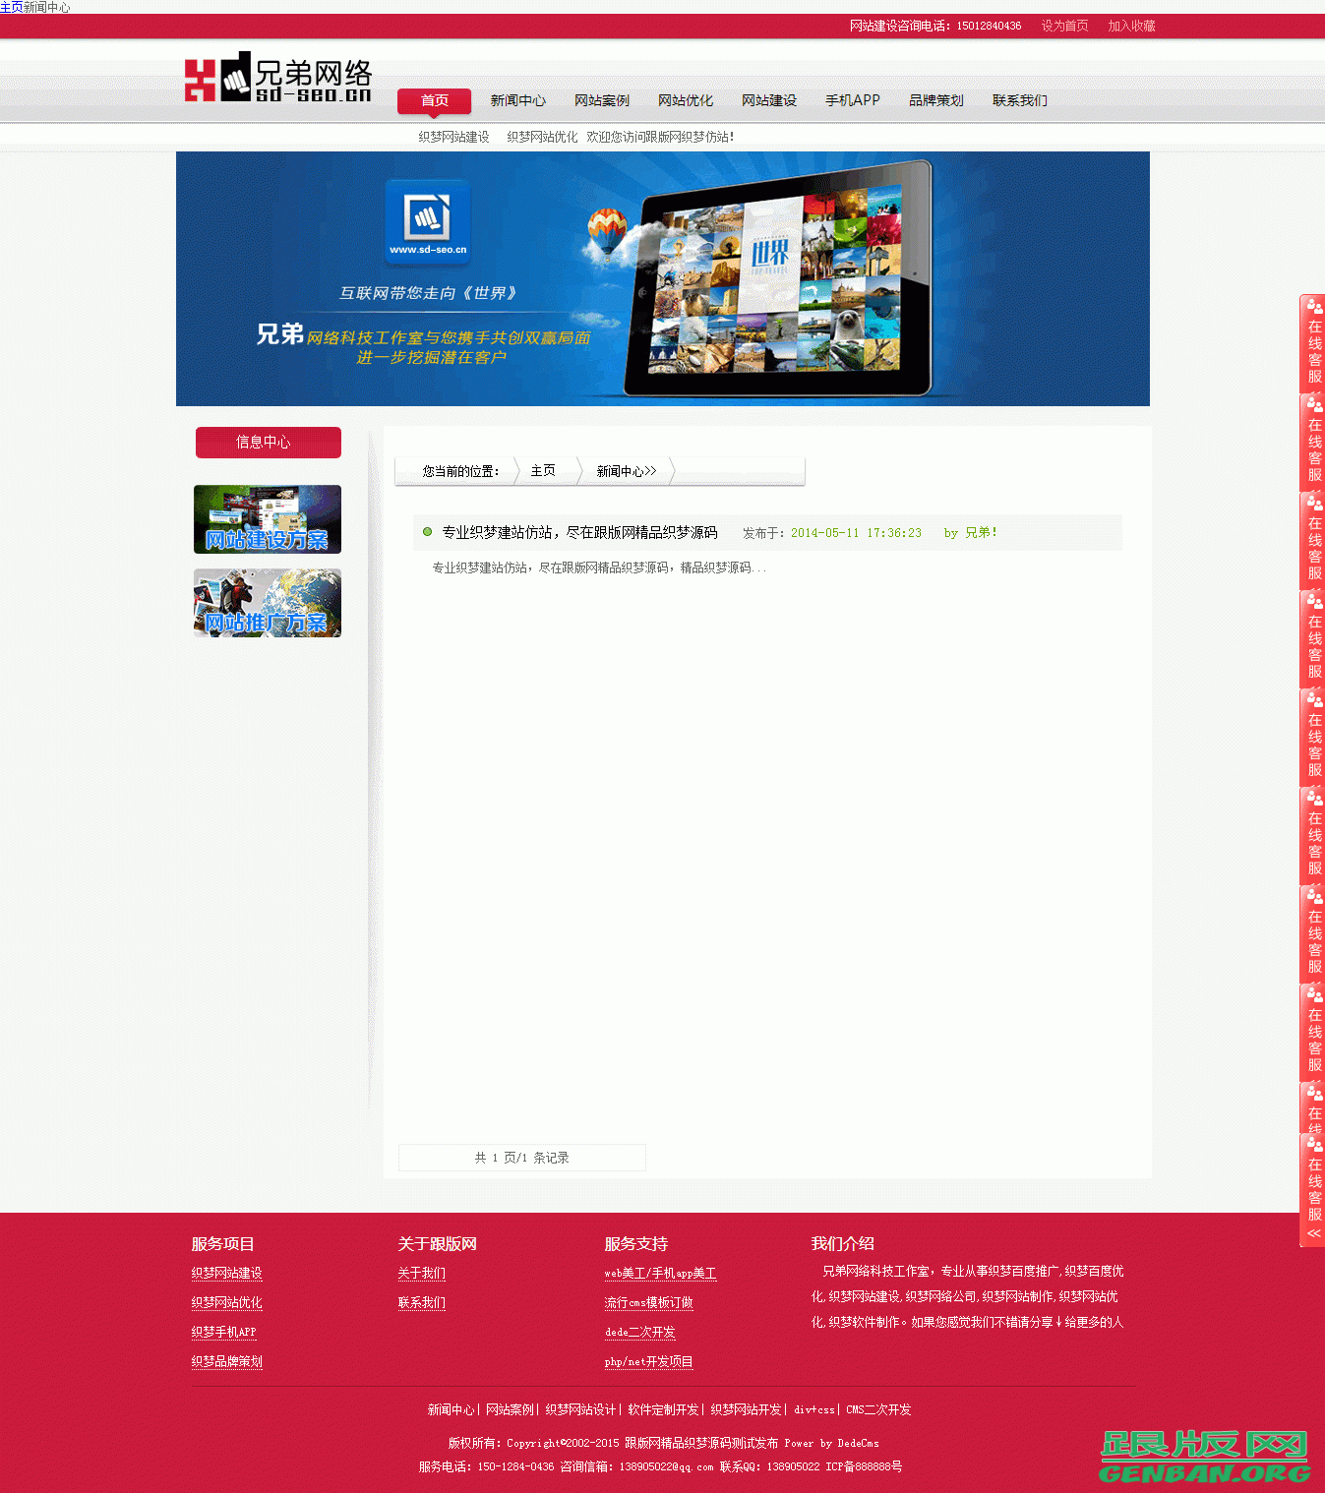The height and width of the screenshot is (1493, 1325).
Task: Click the green bullet beside the article title
Action: (426, 531)
